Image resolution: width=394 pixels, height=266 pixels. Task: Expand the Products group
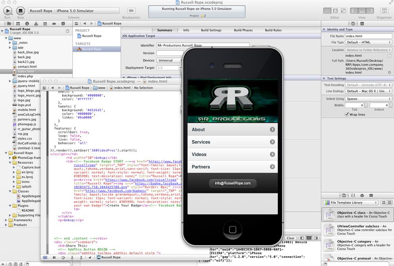coord(6,225)
